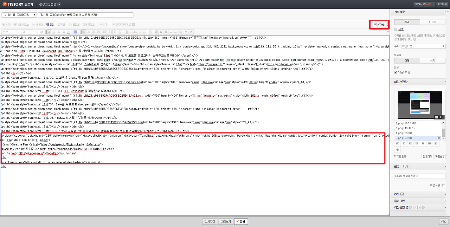Image resolution: width=450 pixels, height=227 pixels.
Task: Click the 로그아웃 button
Action: tap(442, 4)
